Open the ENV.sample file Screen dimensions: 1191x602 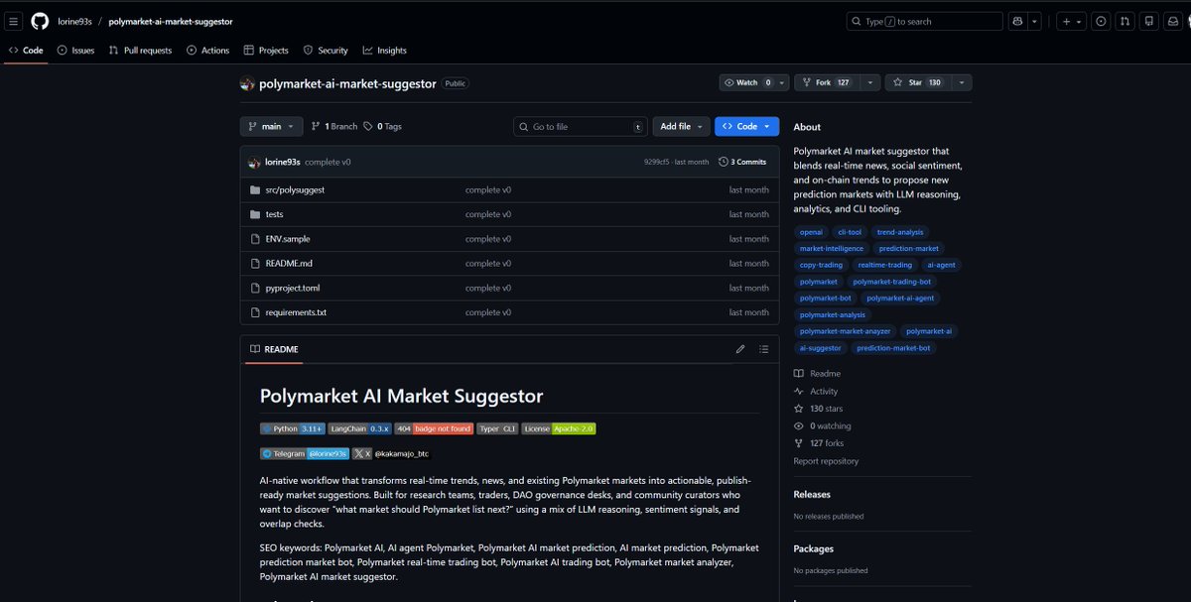pos(287,239)
